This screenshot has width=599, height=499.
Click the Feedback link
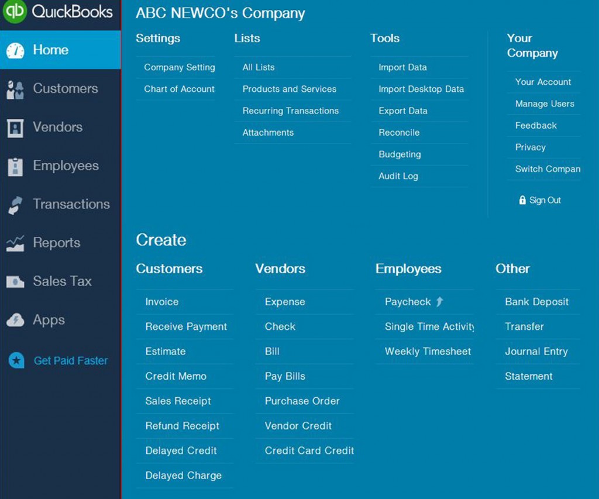(536, 125)
